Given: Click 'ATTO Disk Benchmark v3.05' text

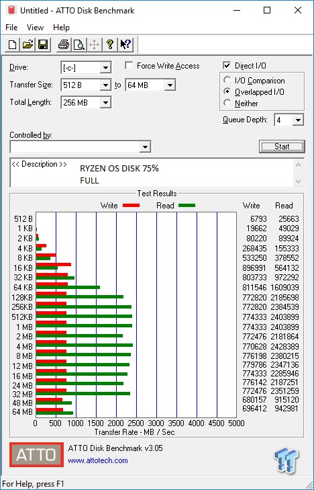Looking at the screenshot, I should pyautogui.click(x=115, y=448).
